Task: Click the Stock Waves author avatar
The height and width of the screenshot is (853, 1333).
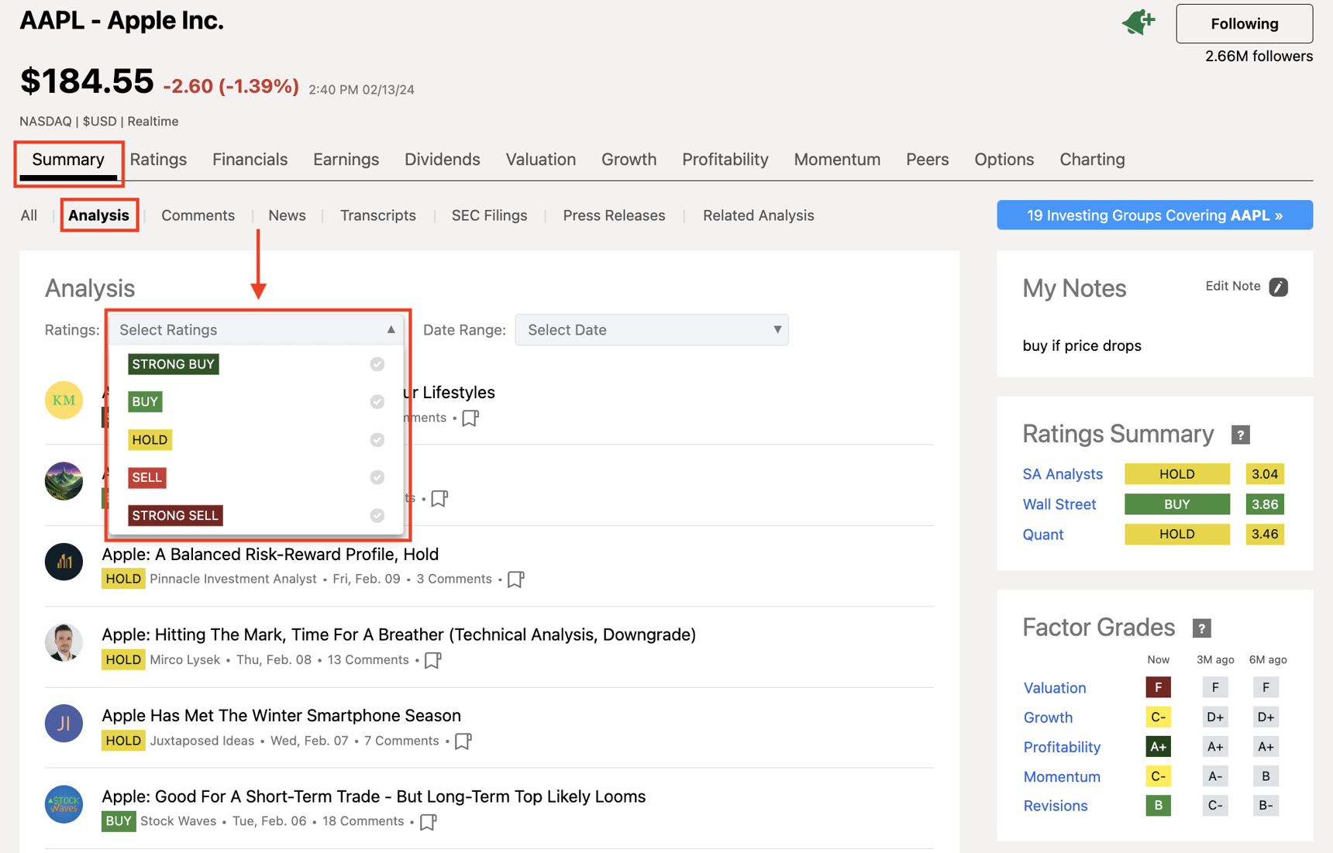Action: [x=64, y=805]
